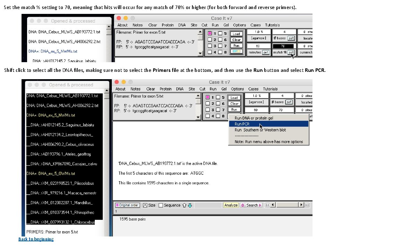Viewport: 400px width, 250px height.
Task: Choose Run Southern or Western blot
Action: click(x=268, y=130)
